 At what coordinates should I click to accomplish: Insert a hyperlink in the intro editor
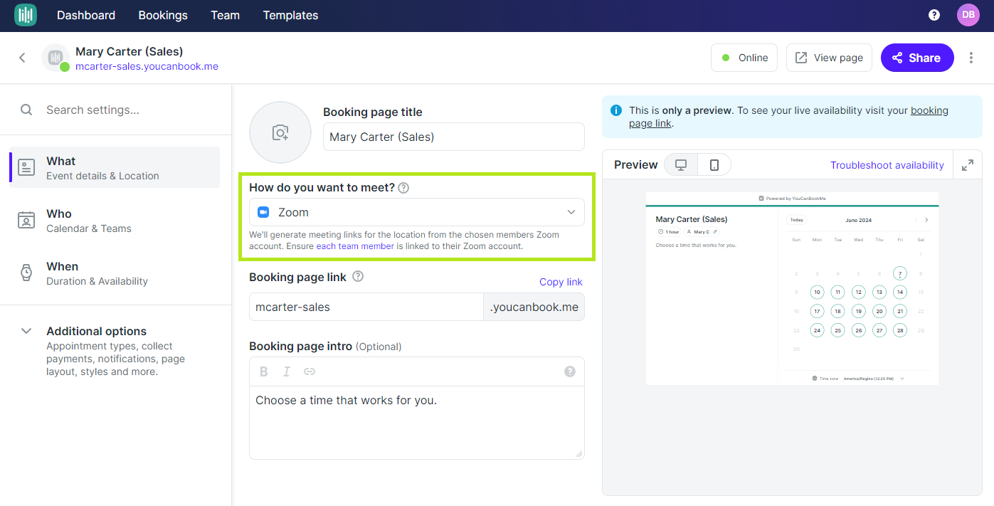tap(310, 371)
